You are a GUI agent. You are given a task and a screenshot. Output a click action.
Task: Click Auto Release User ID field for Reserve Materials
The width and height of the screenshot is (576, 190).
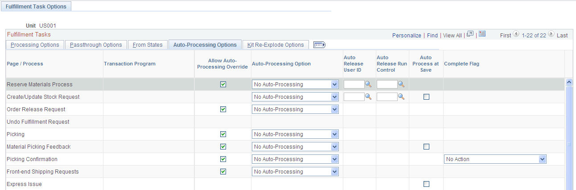[x=354, y=84]
